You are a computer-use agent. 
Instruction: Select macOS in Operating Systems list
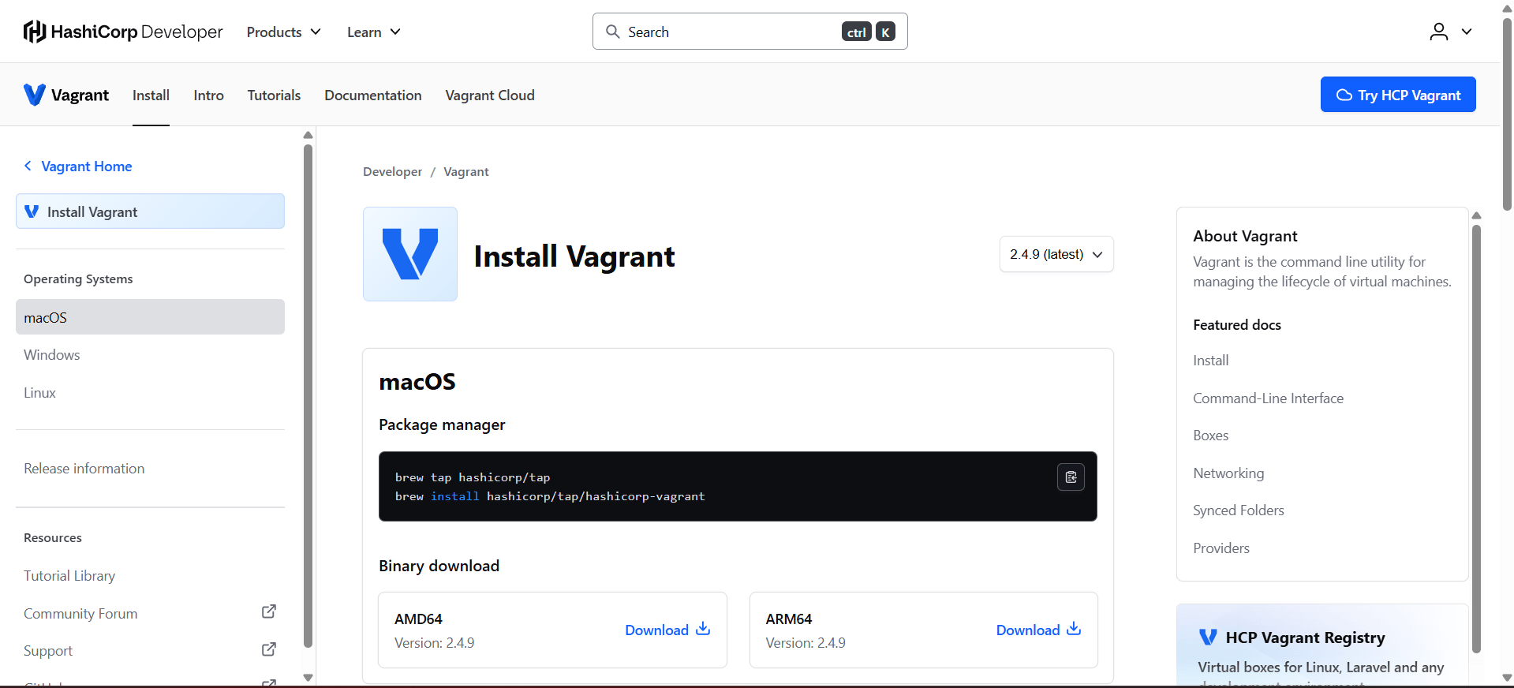pos(150,317)
